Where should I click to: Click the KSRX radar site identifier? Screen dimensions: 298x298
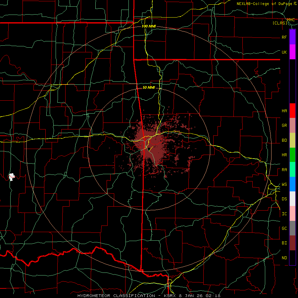170,296
